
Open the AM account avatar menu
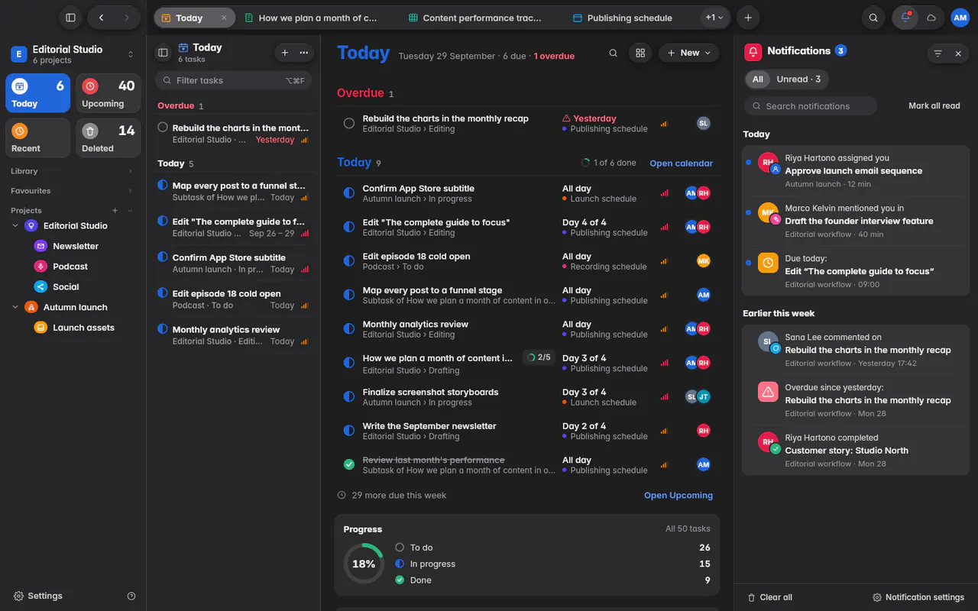tap(960, 18)
